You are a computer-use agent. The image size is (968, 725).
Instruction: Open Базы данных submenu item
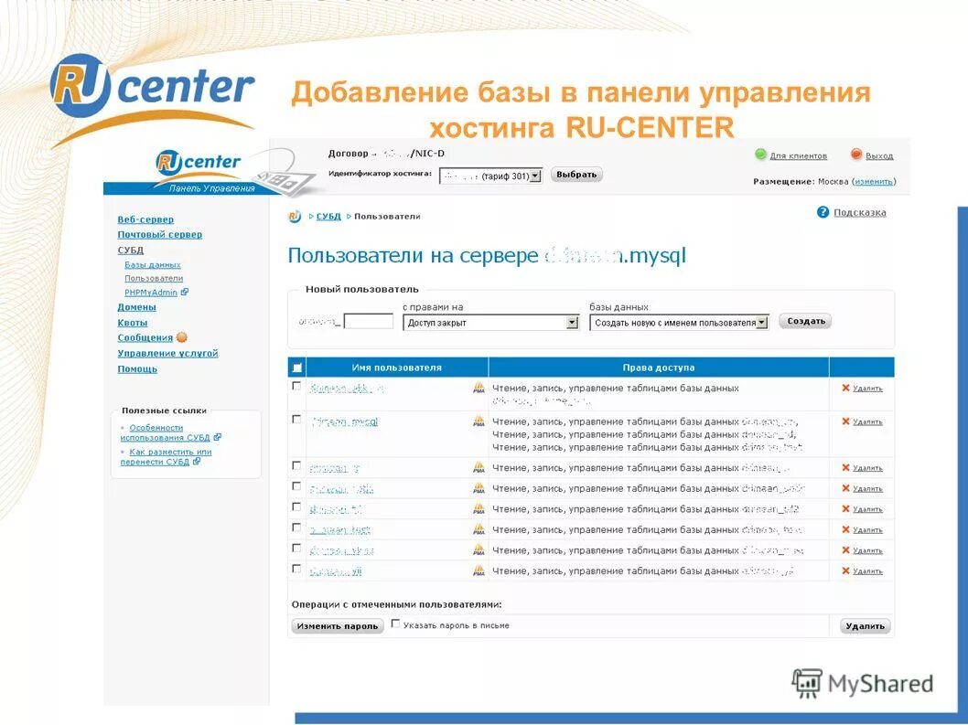pyautogui.click(x=153, y=265)
